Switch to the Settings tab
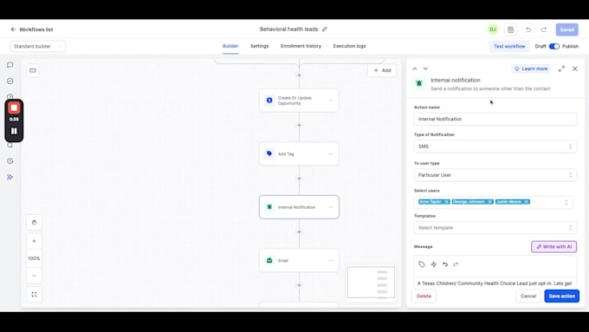 click(260, 46)
